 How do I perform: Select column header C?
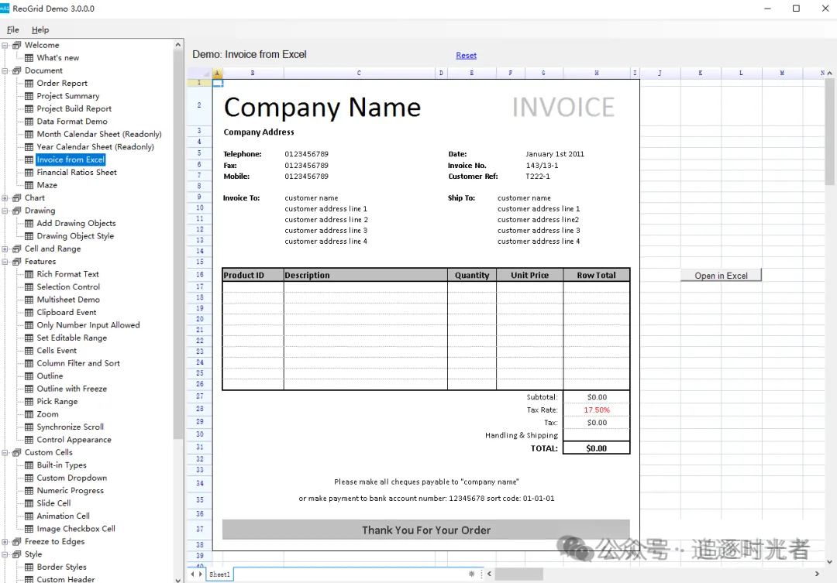(360, 73)
